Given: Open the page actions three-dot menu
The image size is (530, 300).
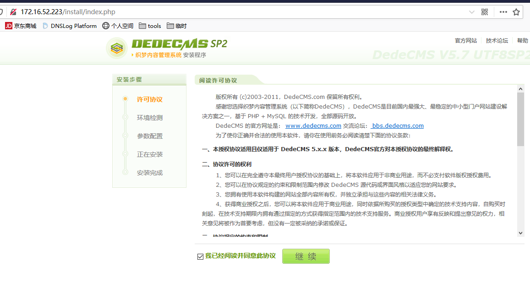Looking at the screenshot, I should [x=503, y=12].
